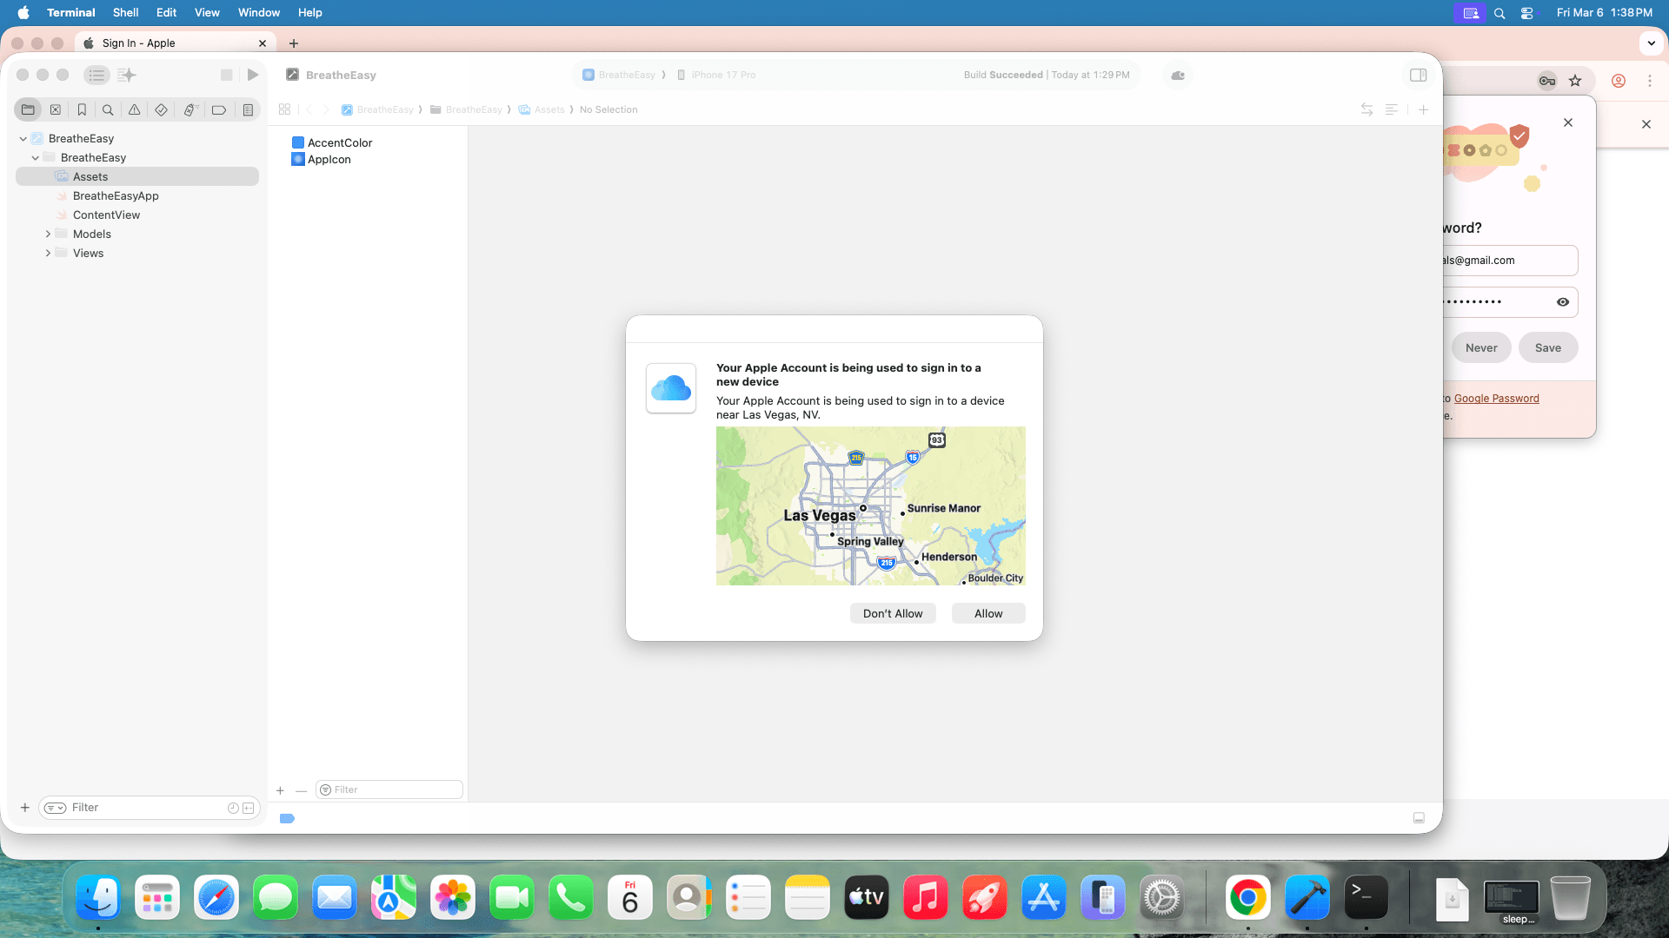Expand the Views folder

49,253
